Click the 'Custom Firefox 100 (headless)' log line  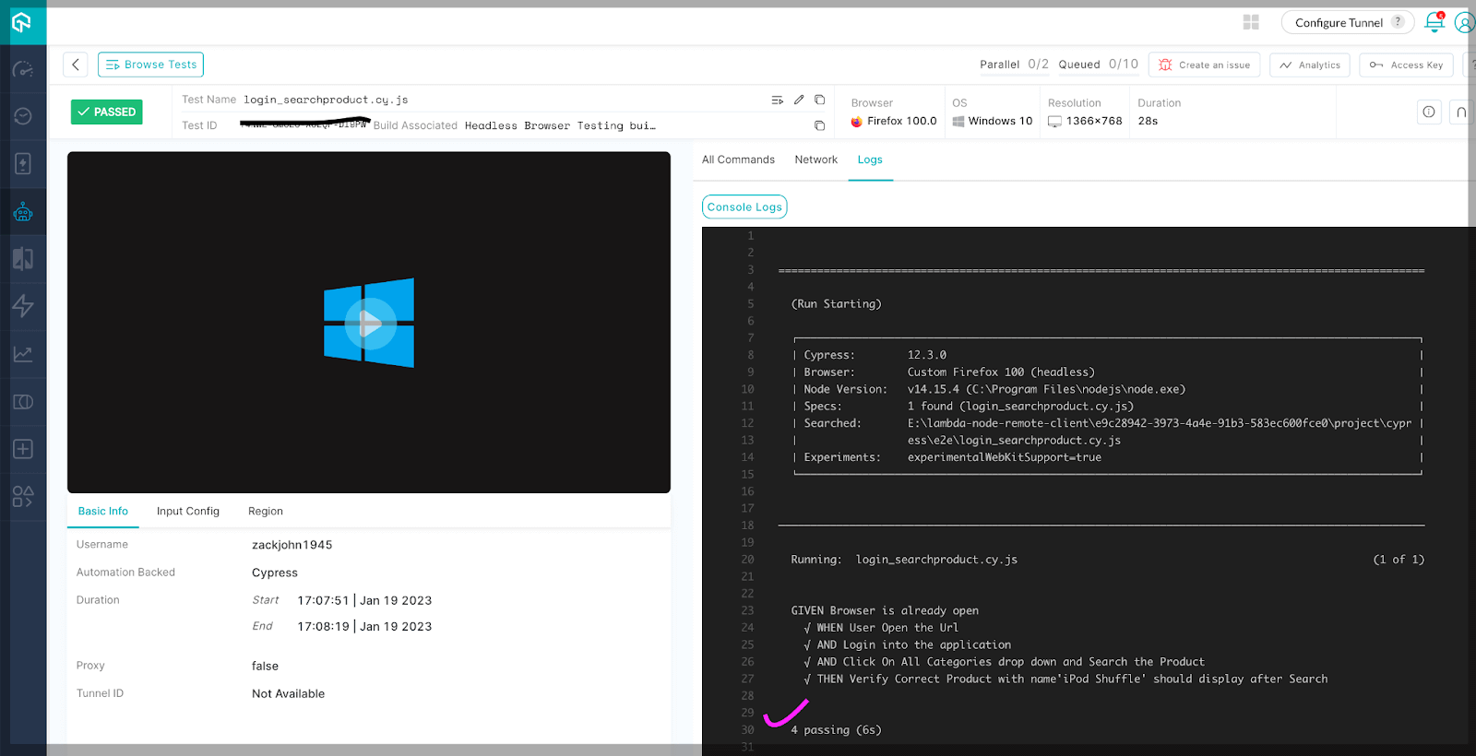(x=1001, y=372)
